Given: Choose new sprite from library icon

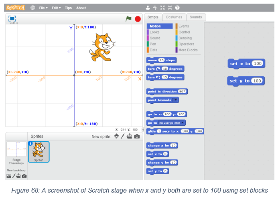Looking at the screenshot, I should click(116, 136).
